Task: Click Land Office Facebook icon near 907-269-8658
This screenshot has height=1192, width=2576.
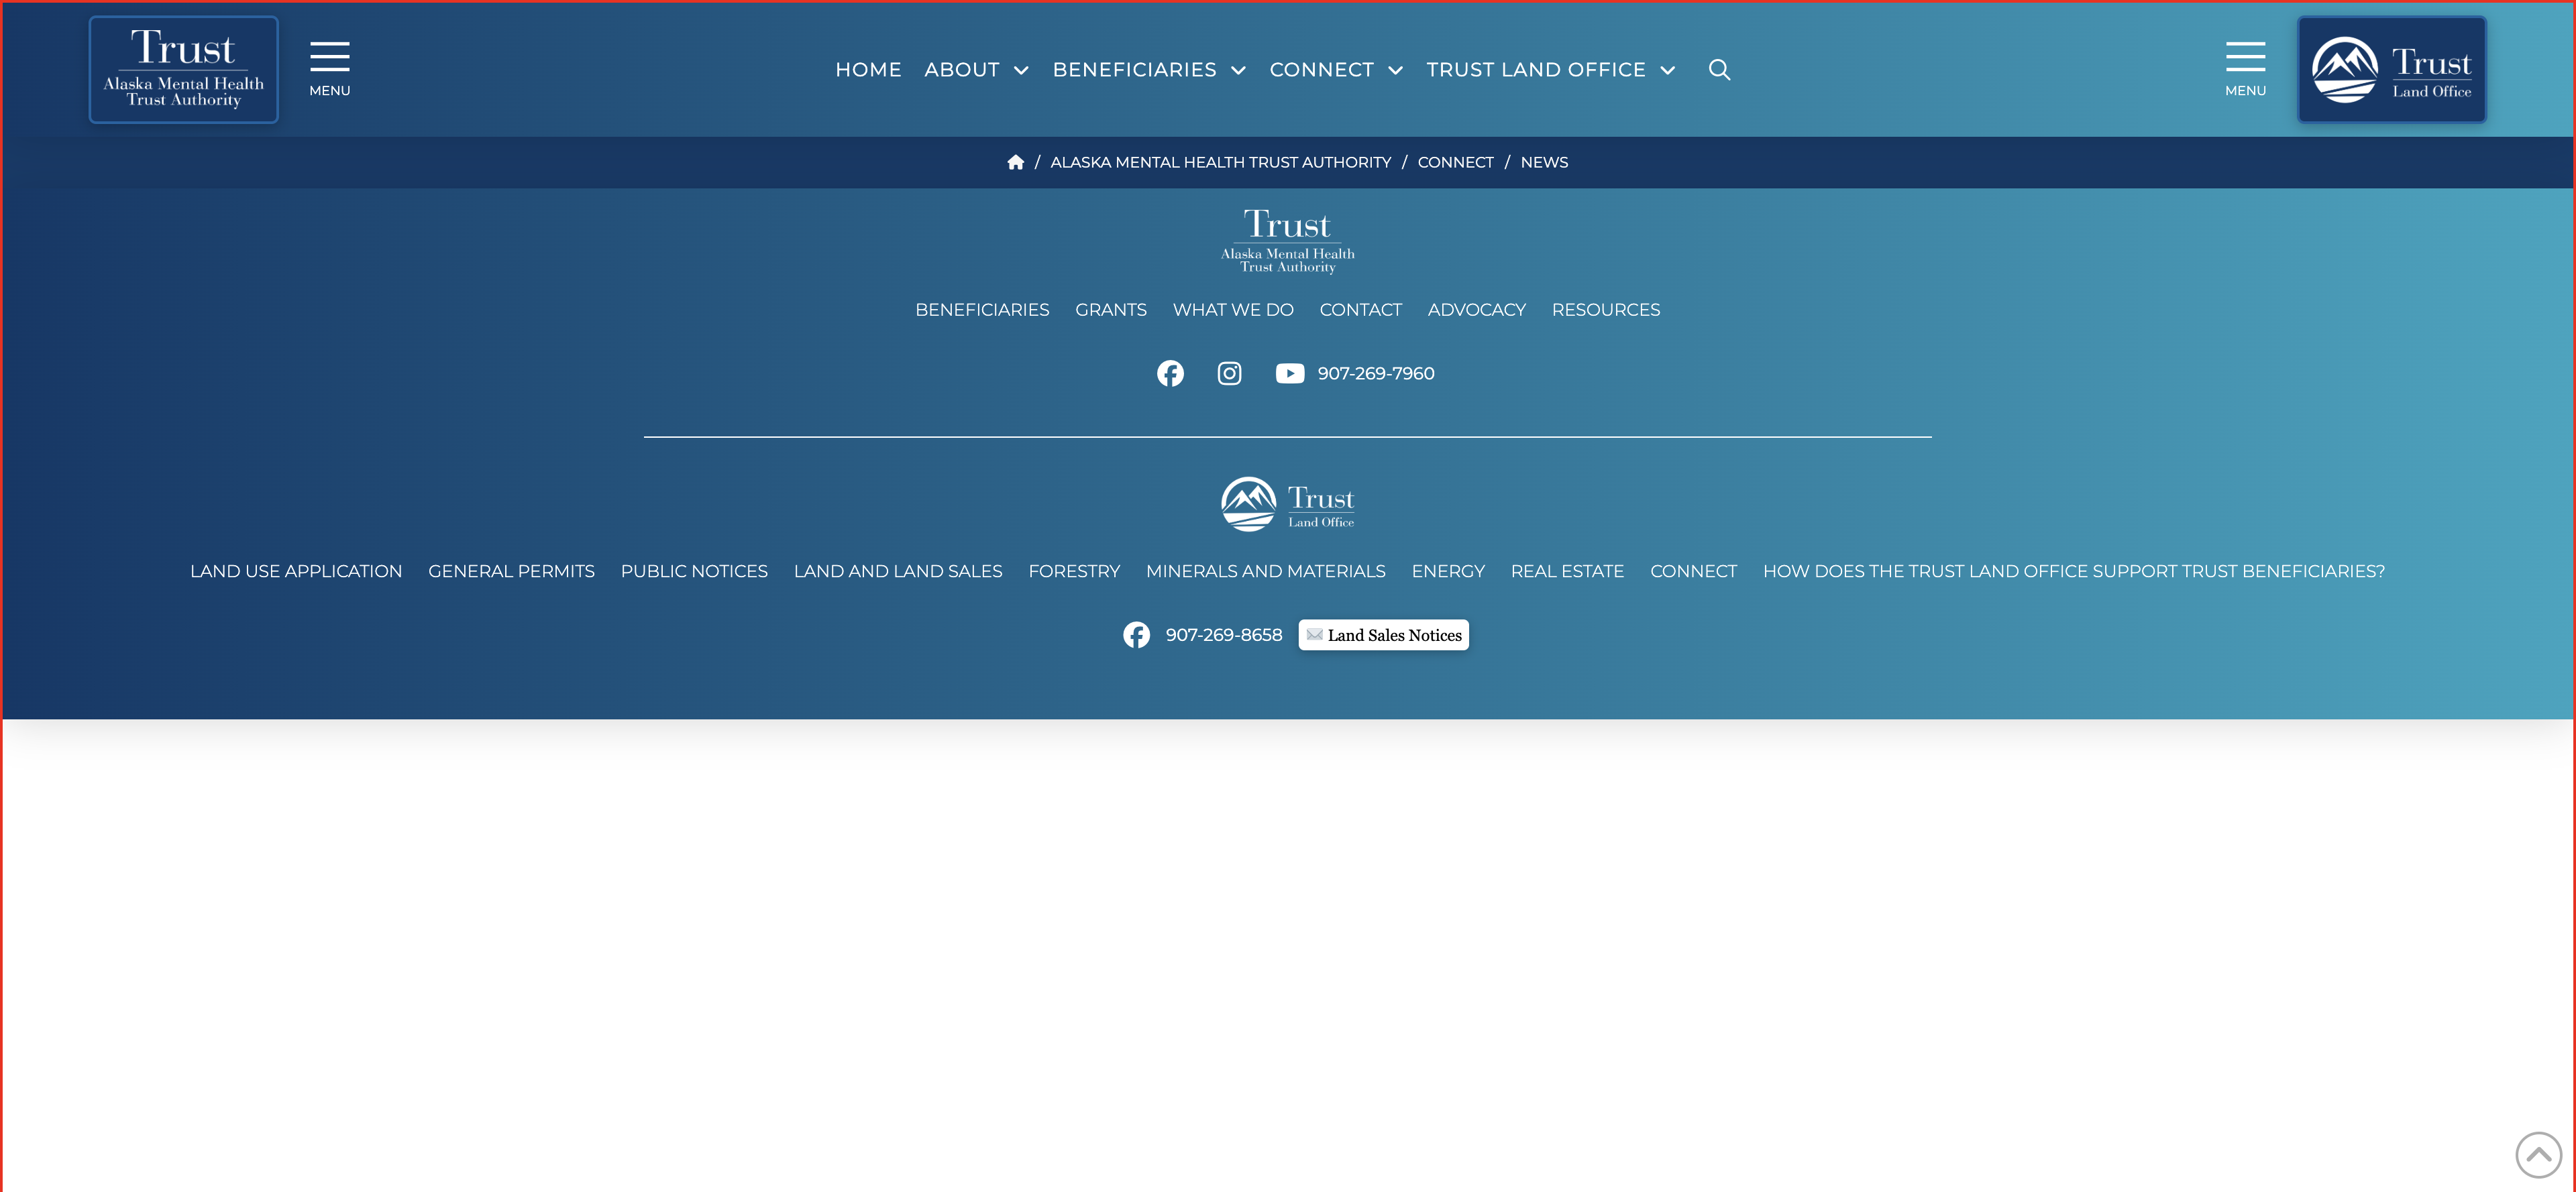Action: click(1136, 634)
